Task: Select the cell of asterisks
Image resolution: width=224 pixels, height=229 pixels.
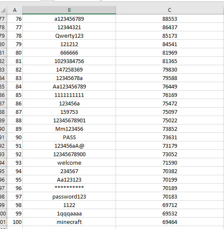Action: [69, 188]
